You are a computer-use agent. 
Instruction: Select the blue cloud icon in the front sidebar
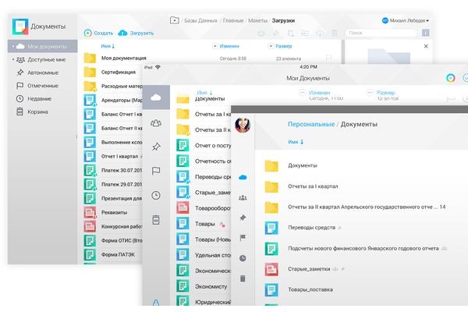(243, 177)
